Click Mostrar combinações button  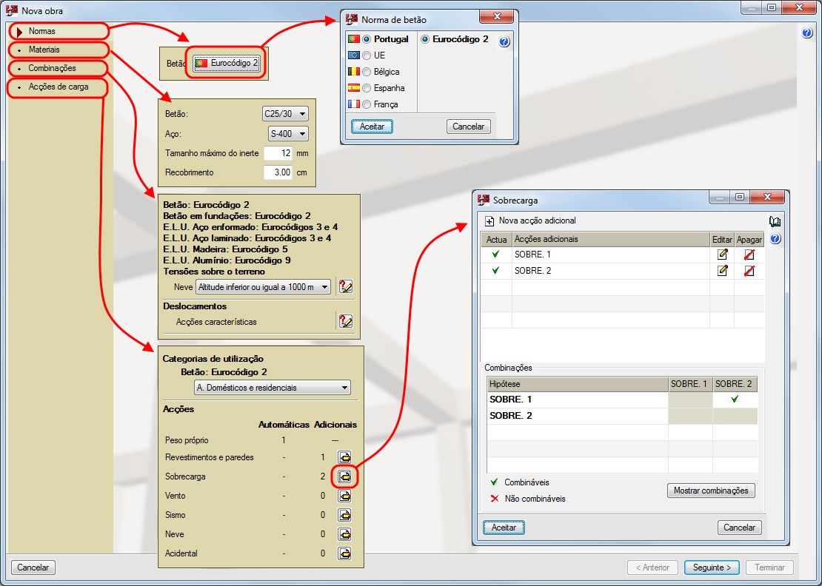click(711, 491)
